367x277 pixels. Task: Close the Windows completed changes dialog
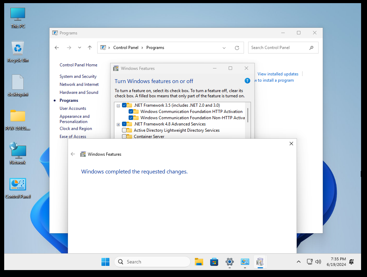click(x=291, y=144)
